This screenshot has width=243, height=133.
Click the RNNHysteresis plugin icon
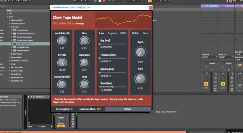[x=15, y=50]
